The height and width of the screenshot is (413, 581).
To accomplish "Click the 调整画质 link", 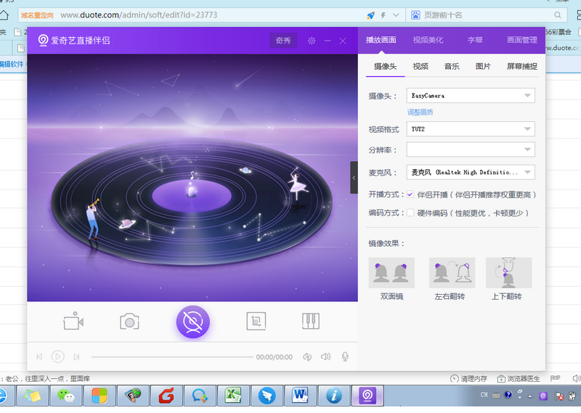I will pyautogui.click(x=420, y=112).
